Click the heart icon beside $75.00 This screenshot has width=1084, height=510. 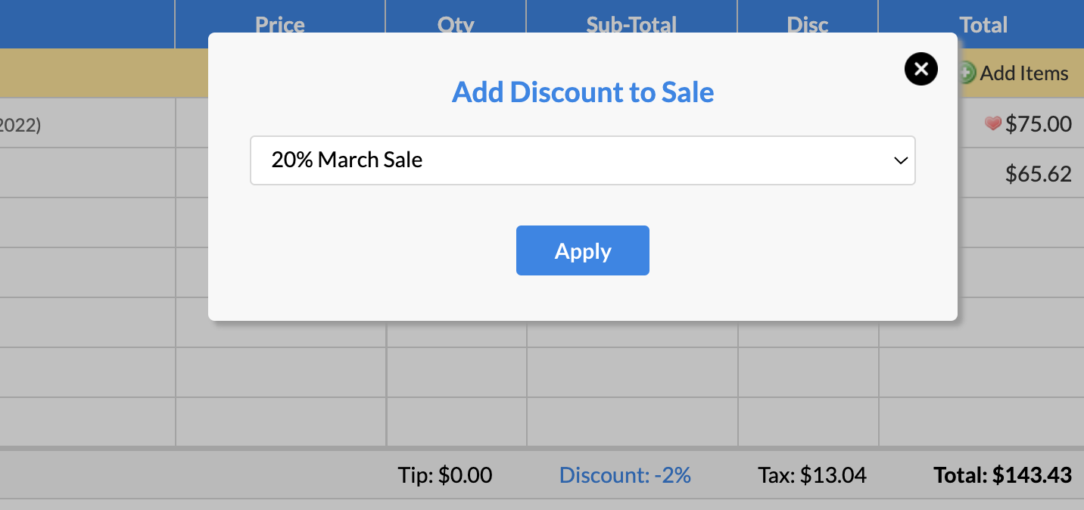tap(992, 123)
